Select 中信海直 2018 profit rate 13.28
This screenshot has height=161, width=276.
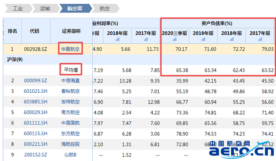(125, 81)
